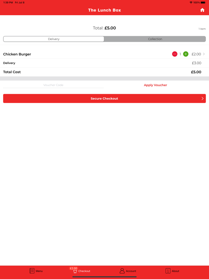
Task: Tap the Chicken Burger item name
Action: (17, 54)
